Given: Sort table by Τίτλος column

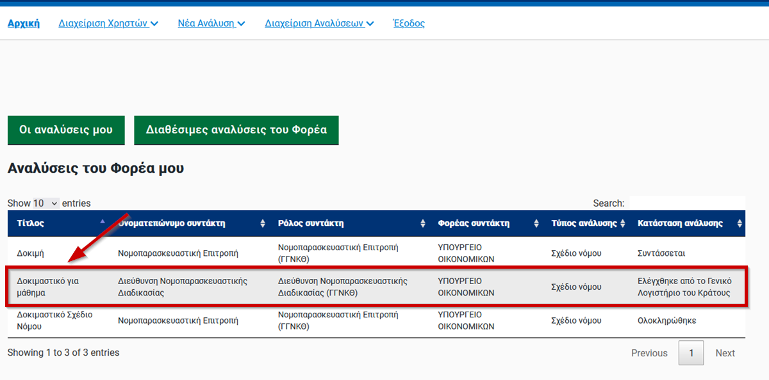Looking at the screenshot, I should click(x=59, y=223).
